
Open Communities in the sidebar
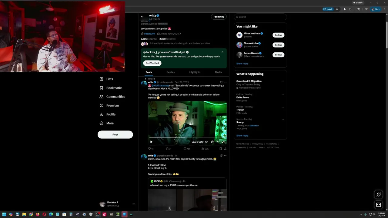[x=112, y=97]
